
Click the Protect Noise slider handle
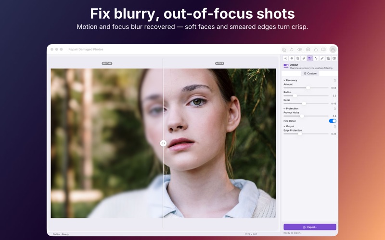(x=302, y=116)
